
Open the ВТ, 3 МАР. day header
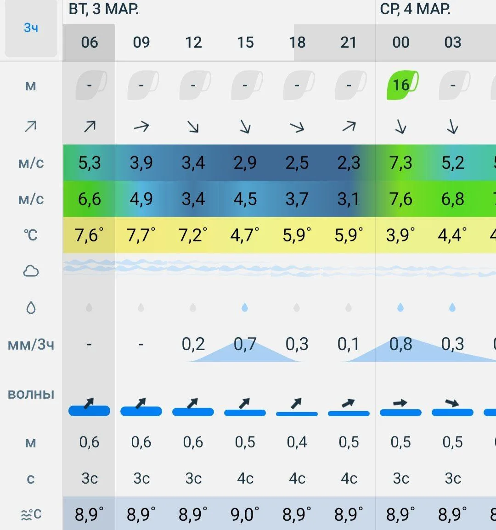click(104, 10)
